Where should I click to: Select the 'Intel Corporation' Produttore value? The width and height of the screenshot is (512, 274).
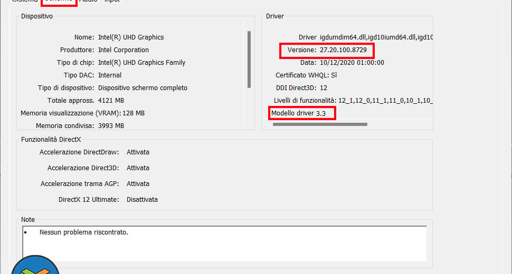click(124, 50)
